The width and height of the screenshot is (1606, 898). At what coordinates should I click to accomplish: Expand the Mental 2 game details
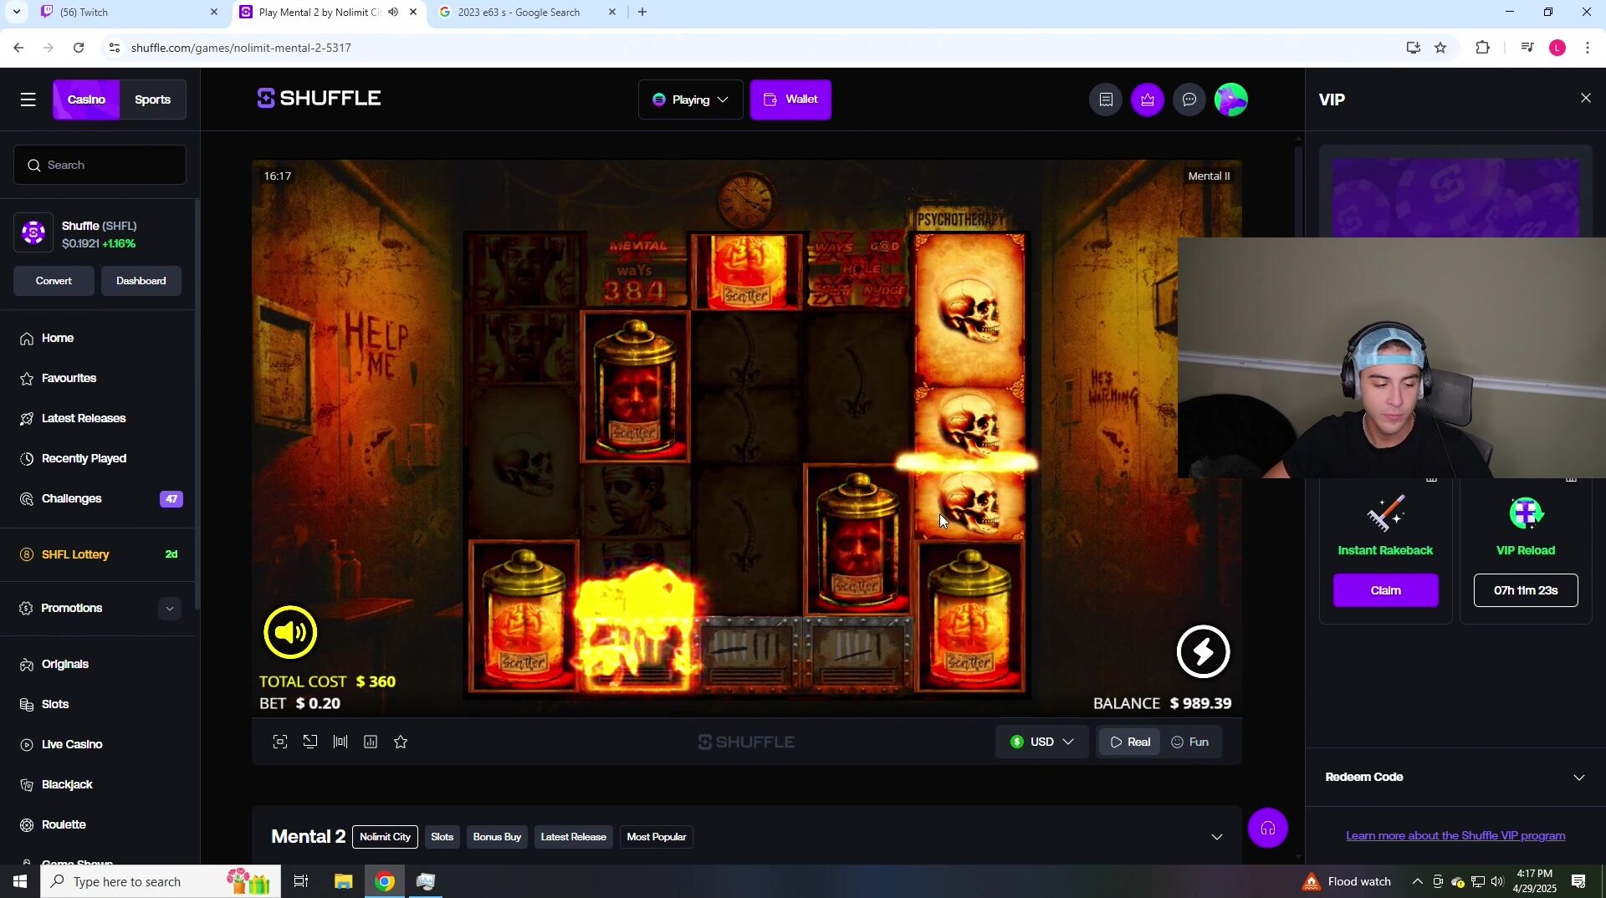click(1217, 838)
